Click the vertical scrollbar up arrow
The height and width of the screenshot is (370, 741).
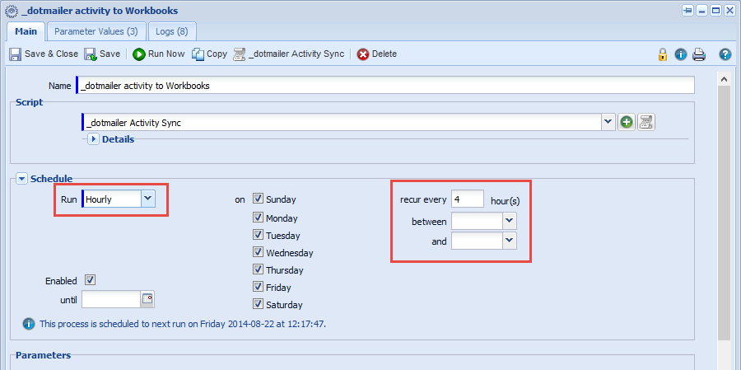[724, 79]
